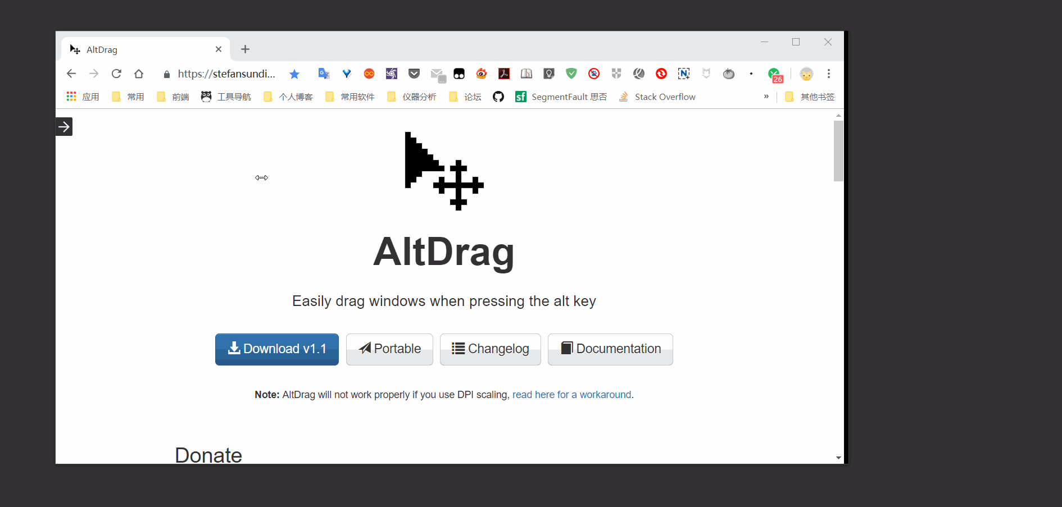
Task: Open the Chrome three-dot menu
Action: 829,74
